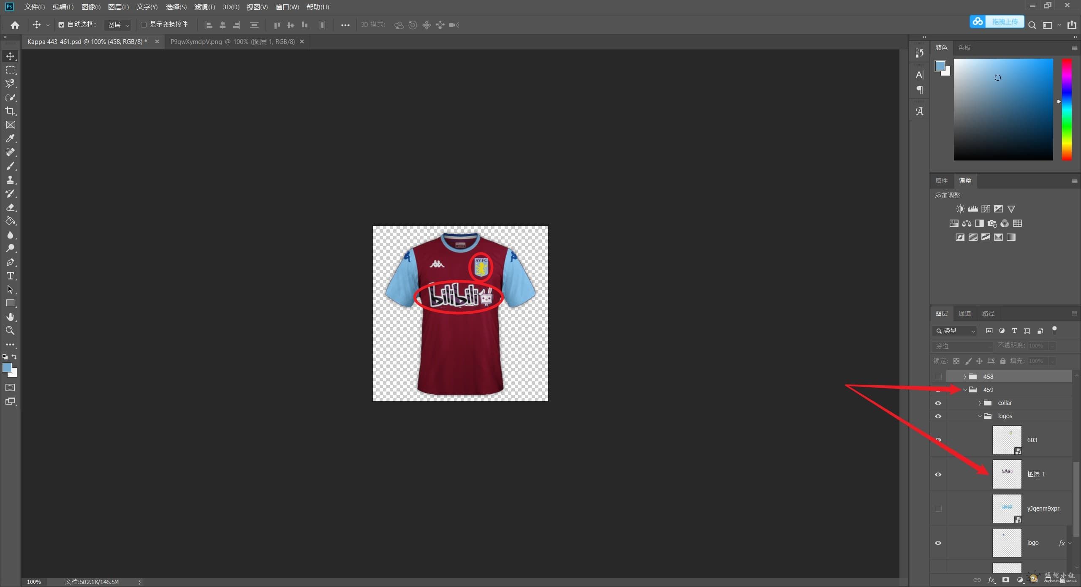Close the Kappa 443-461.psd tab

[157, 41]
